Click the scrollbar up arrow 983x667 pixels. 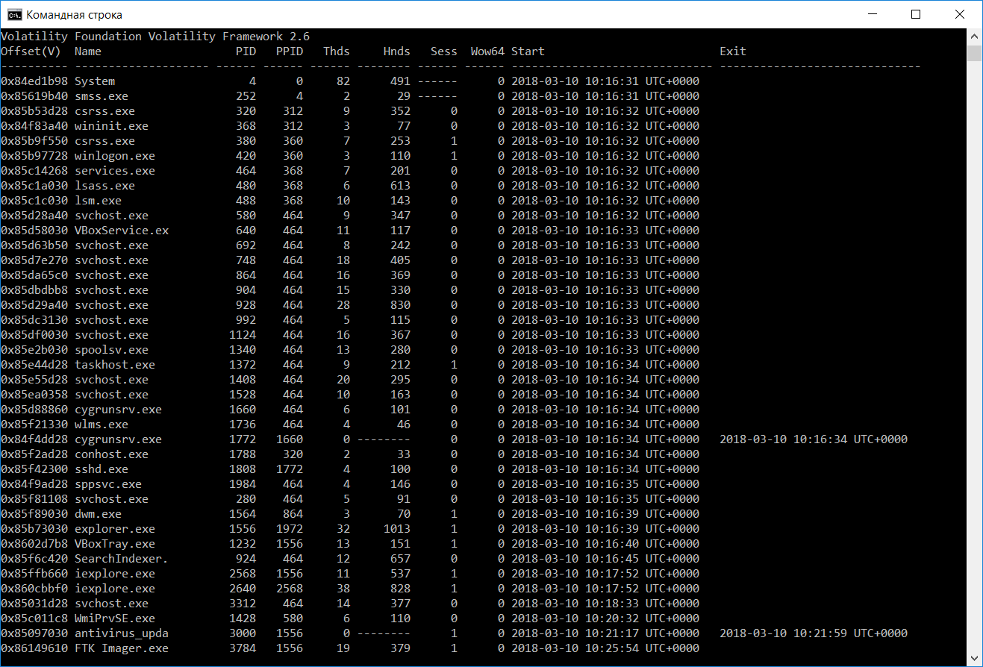tap(974, 37)
